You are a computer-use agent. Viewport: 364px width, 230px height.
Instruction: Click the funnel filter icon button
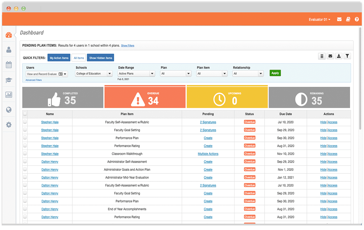pos(347,56)
